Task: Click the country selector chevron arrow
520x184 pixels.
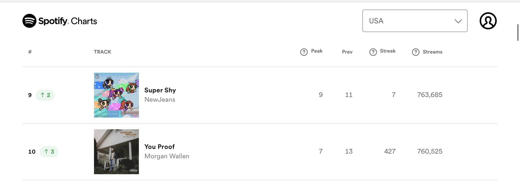Action: (458, 21)
